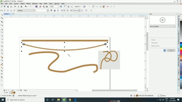The width and height of the screenshot is (182, 102).
Task: Create a new document from the toolbar
Action: pyautogui.click(x=1, y=7)
